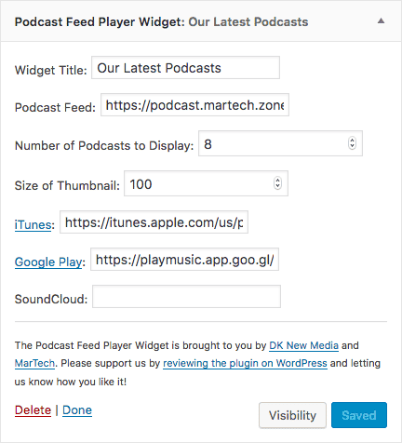Select the Number of Podcasts to Display field
Screen dimensions: 402x443
tap(280, 143)
